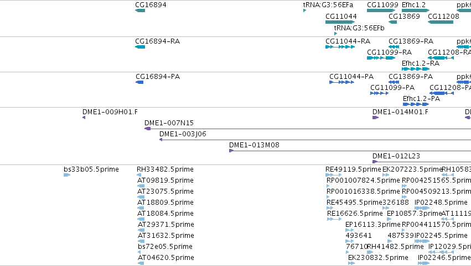The height and width of the screenshot is (266, 471).
Task: Select the AT04620.5prime EST label
Action: coord(166,258)
